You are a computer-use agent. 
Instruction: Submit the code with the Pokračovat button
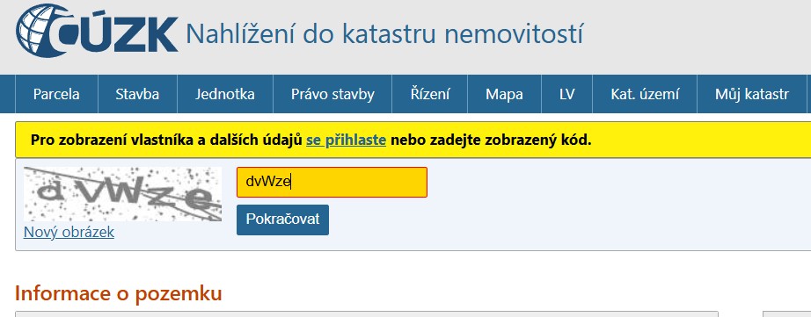coord(282,220)
